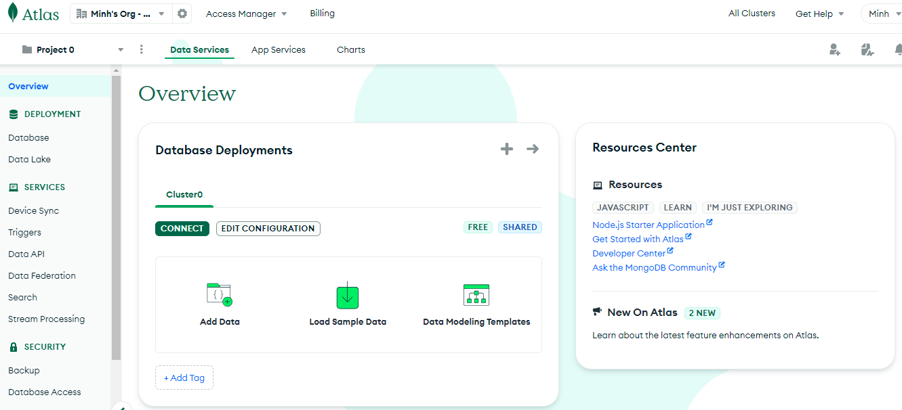Open Database Access in the sidebar
Viewport: 902px width, 410px height.
(44, 392)
